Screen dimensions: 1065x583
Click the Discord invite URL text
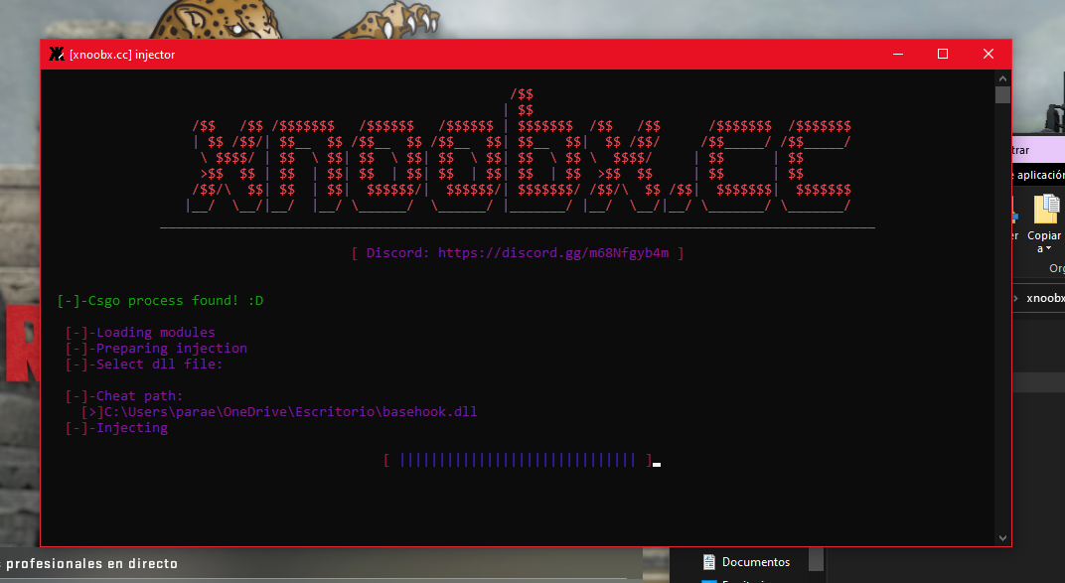point(553,253)
